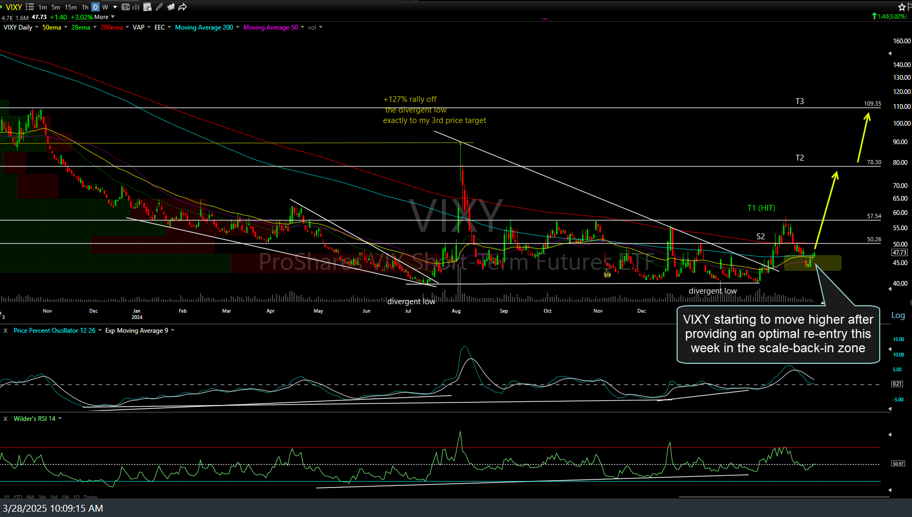Image resolution: width=912 pixels, height=517 pixels.
Task: Open the symbol list icon next to VIXY
Action: [x=30, y=7]
